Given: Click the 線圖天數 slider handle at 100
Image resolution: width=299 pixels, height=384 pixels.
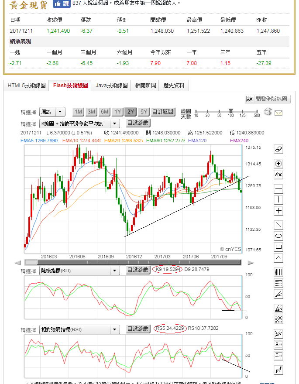Looking at the screenshot, I should [x=230, y=111].
